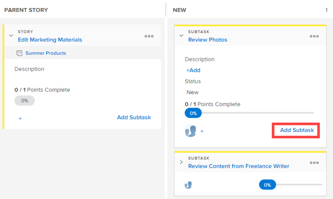Open more options for Edit Marketing Materials story
Screen dimensions: 333x199
(149, 36)
